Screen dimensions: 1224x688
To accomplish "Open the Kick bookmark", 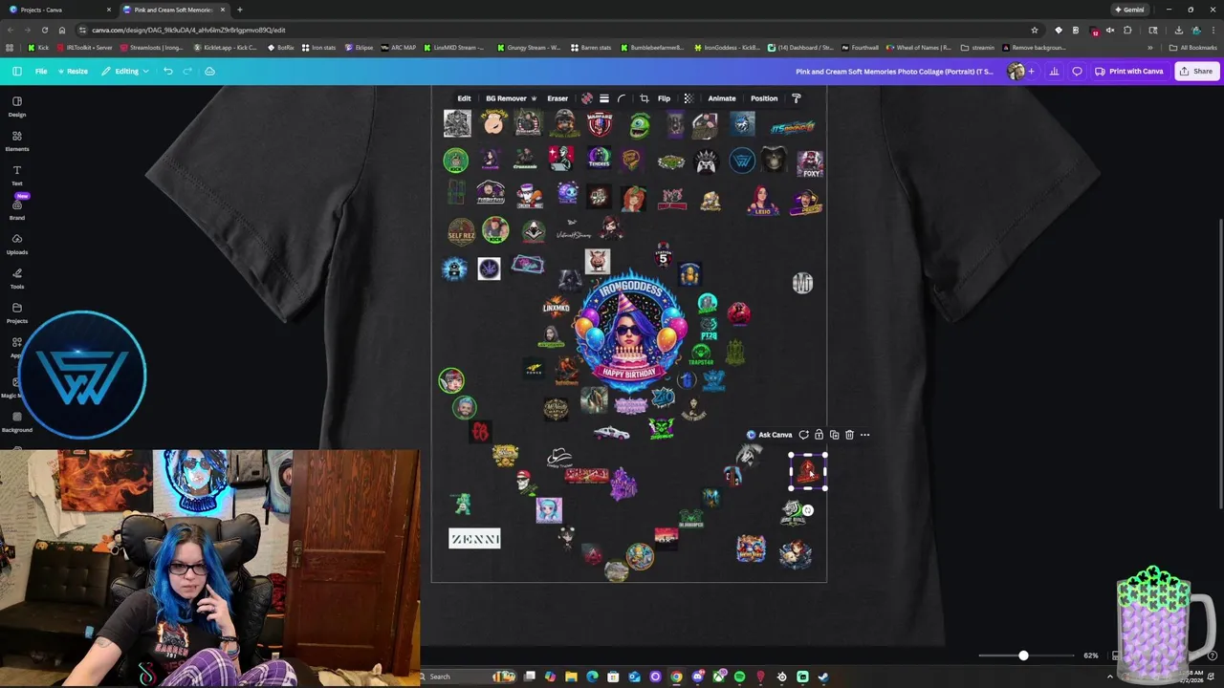I will pyautogui.click(x=38, y=48).
